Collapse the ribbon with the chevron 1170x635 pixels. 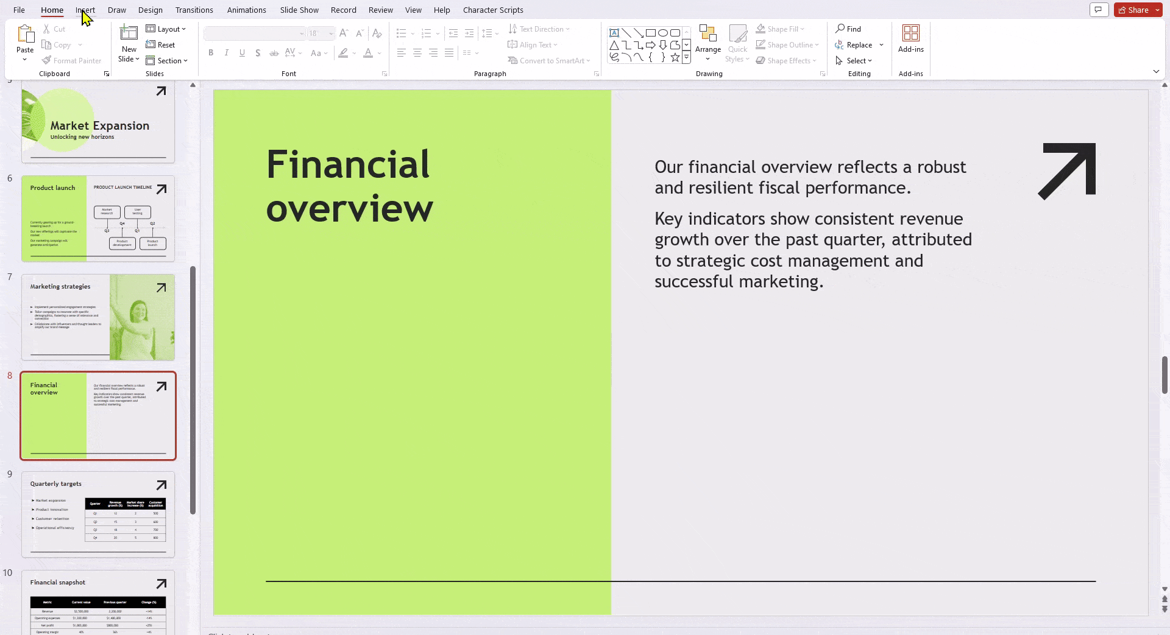point(1156,72)
